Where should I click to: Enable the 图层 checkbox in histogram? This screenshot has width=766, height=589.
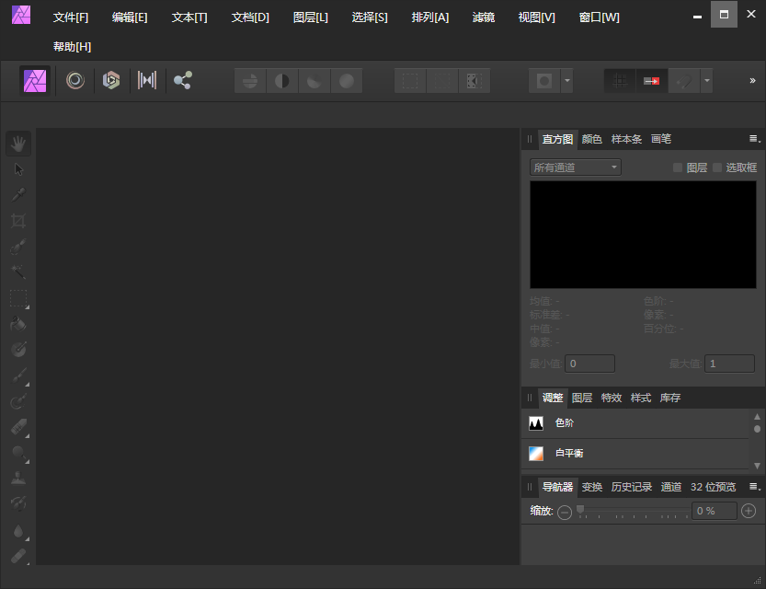click(x=678, y=167)
